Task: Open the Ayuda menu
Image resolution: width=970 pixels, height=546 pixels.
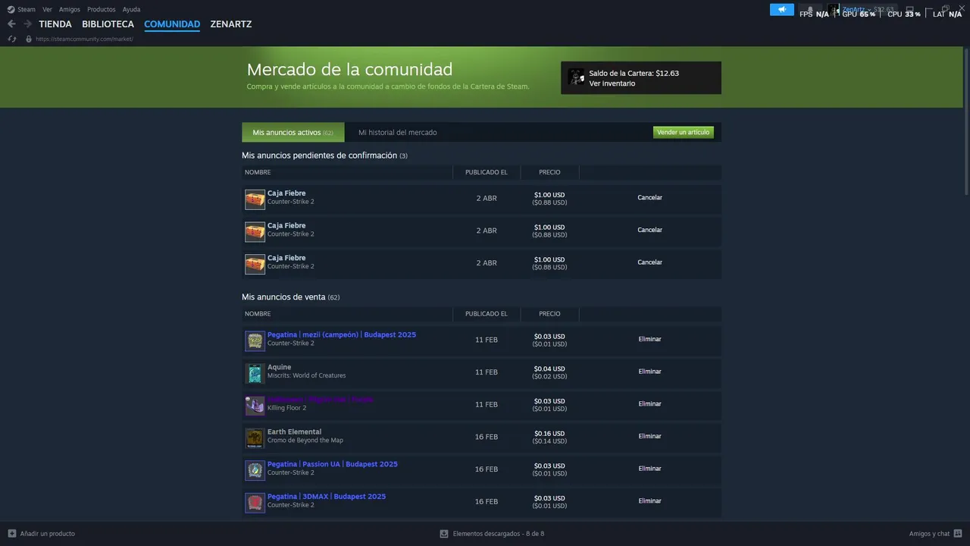Action: tap(131, 10)
